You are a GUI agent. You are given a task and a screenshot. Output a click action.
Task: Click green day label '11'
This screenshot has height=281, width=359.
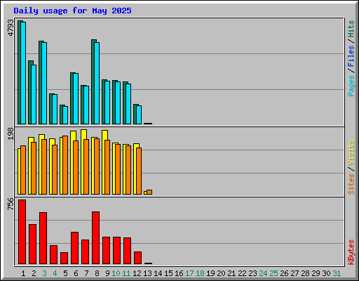point(126,273)
